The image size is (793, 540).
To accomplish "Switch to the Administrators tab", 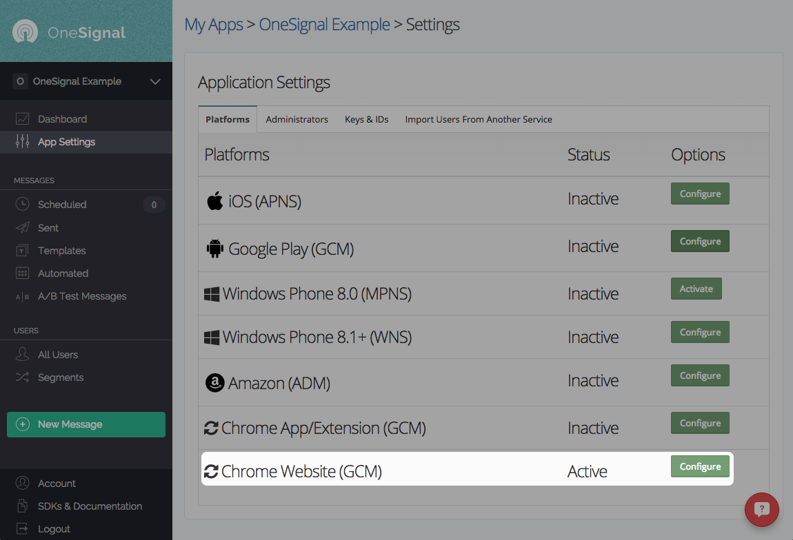I will click(297, 119).
